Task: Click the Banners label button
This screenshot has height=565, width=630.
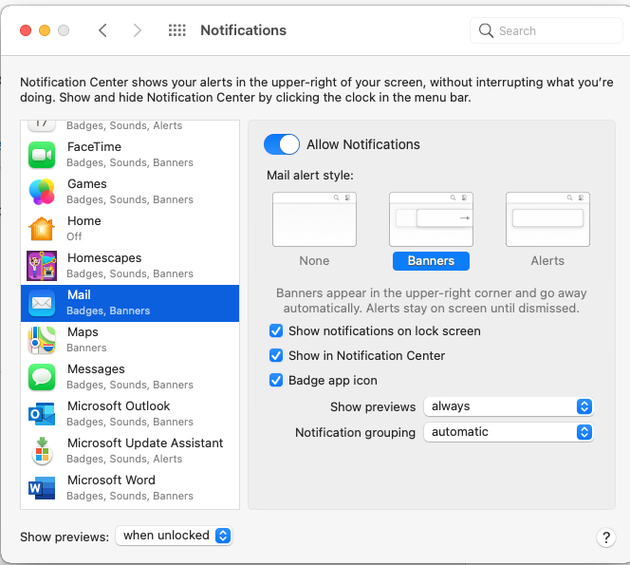Action: tap(431, 261)
